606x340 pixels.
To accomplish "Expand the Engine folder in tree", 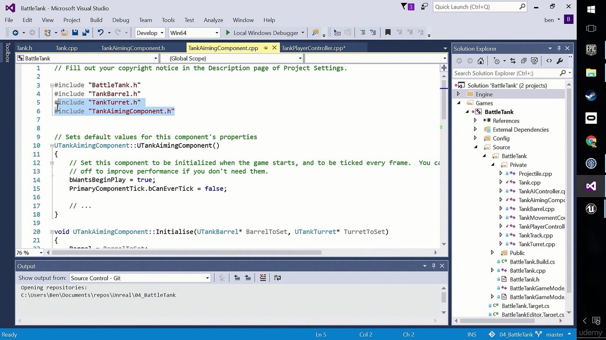I will [458, 94].
